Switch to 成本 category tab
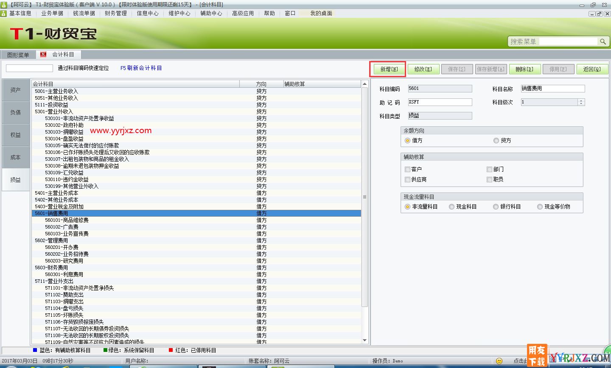 (x=16, y=157)
